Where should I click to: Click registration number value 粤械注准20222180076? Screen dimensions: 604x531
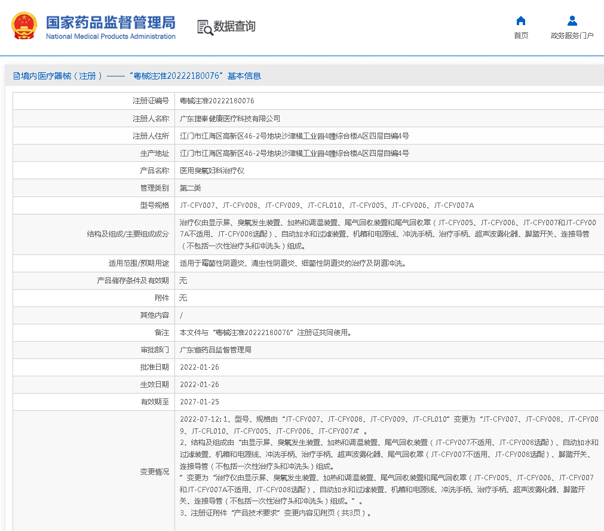217,101
